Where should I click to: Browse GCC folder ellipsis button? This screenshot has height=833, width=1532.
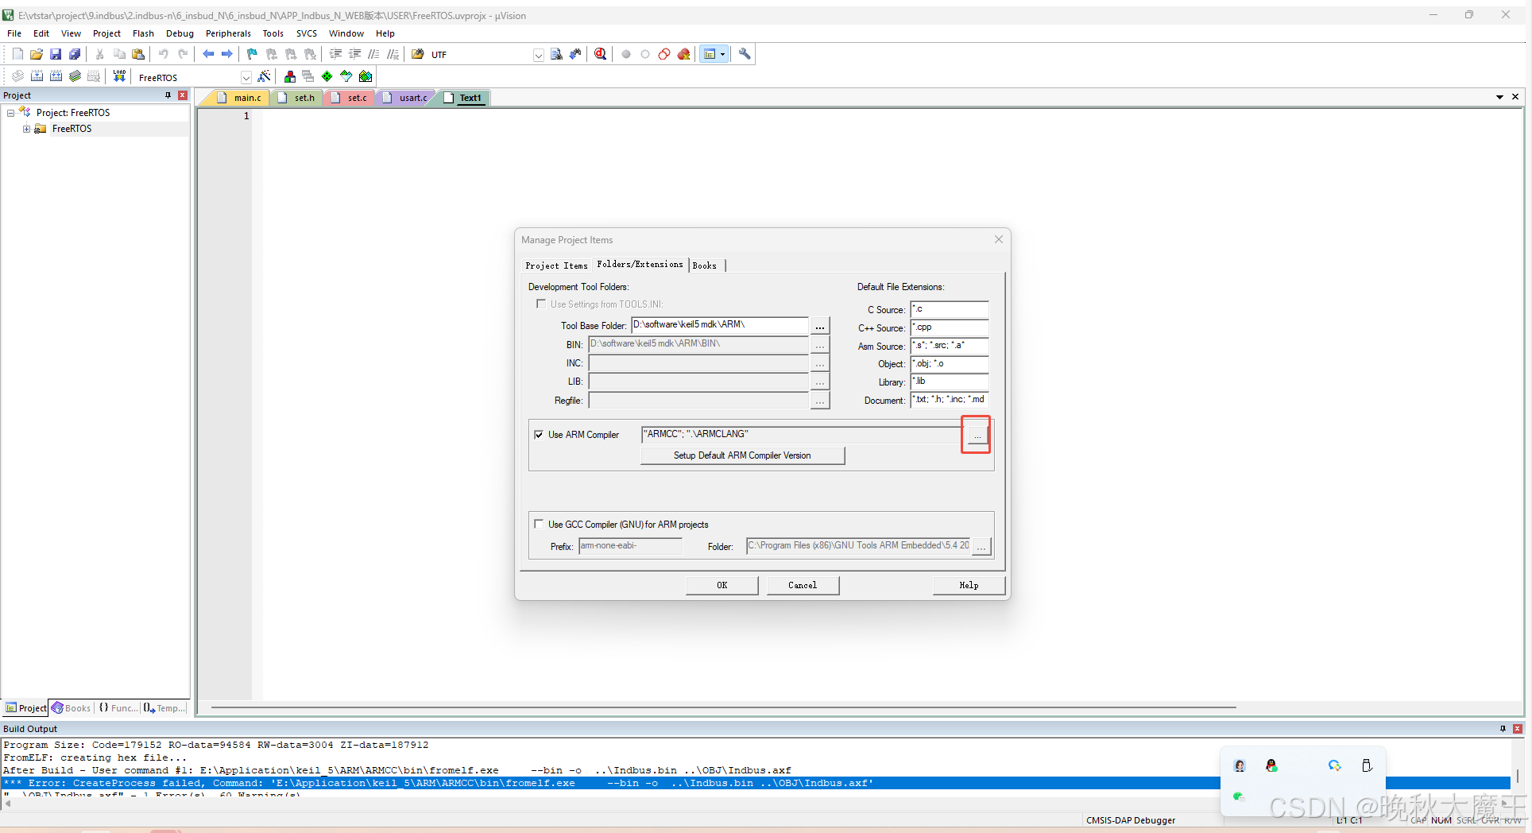point(981,547)
